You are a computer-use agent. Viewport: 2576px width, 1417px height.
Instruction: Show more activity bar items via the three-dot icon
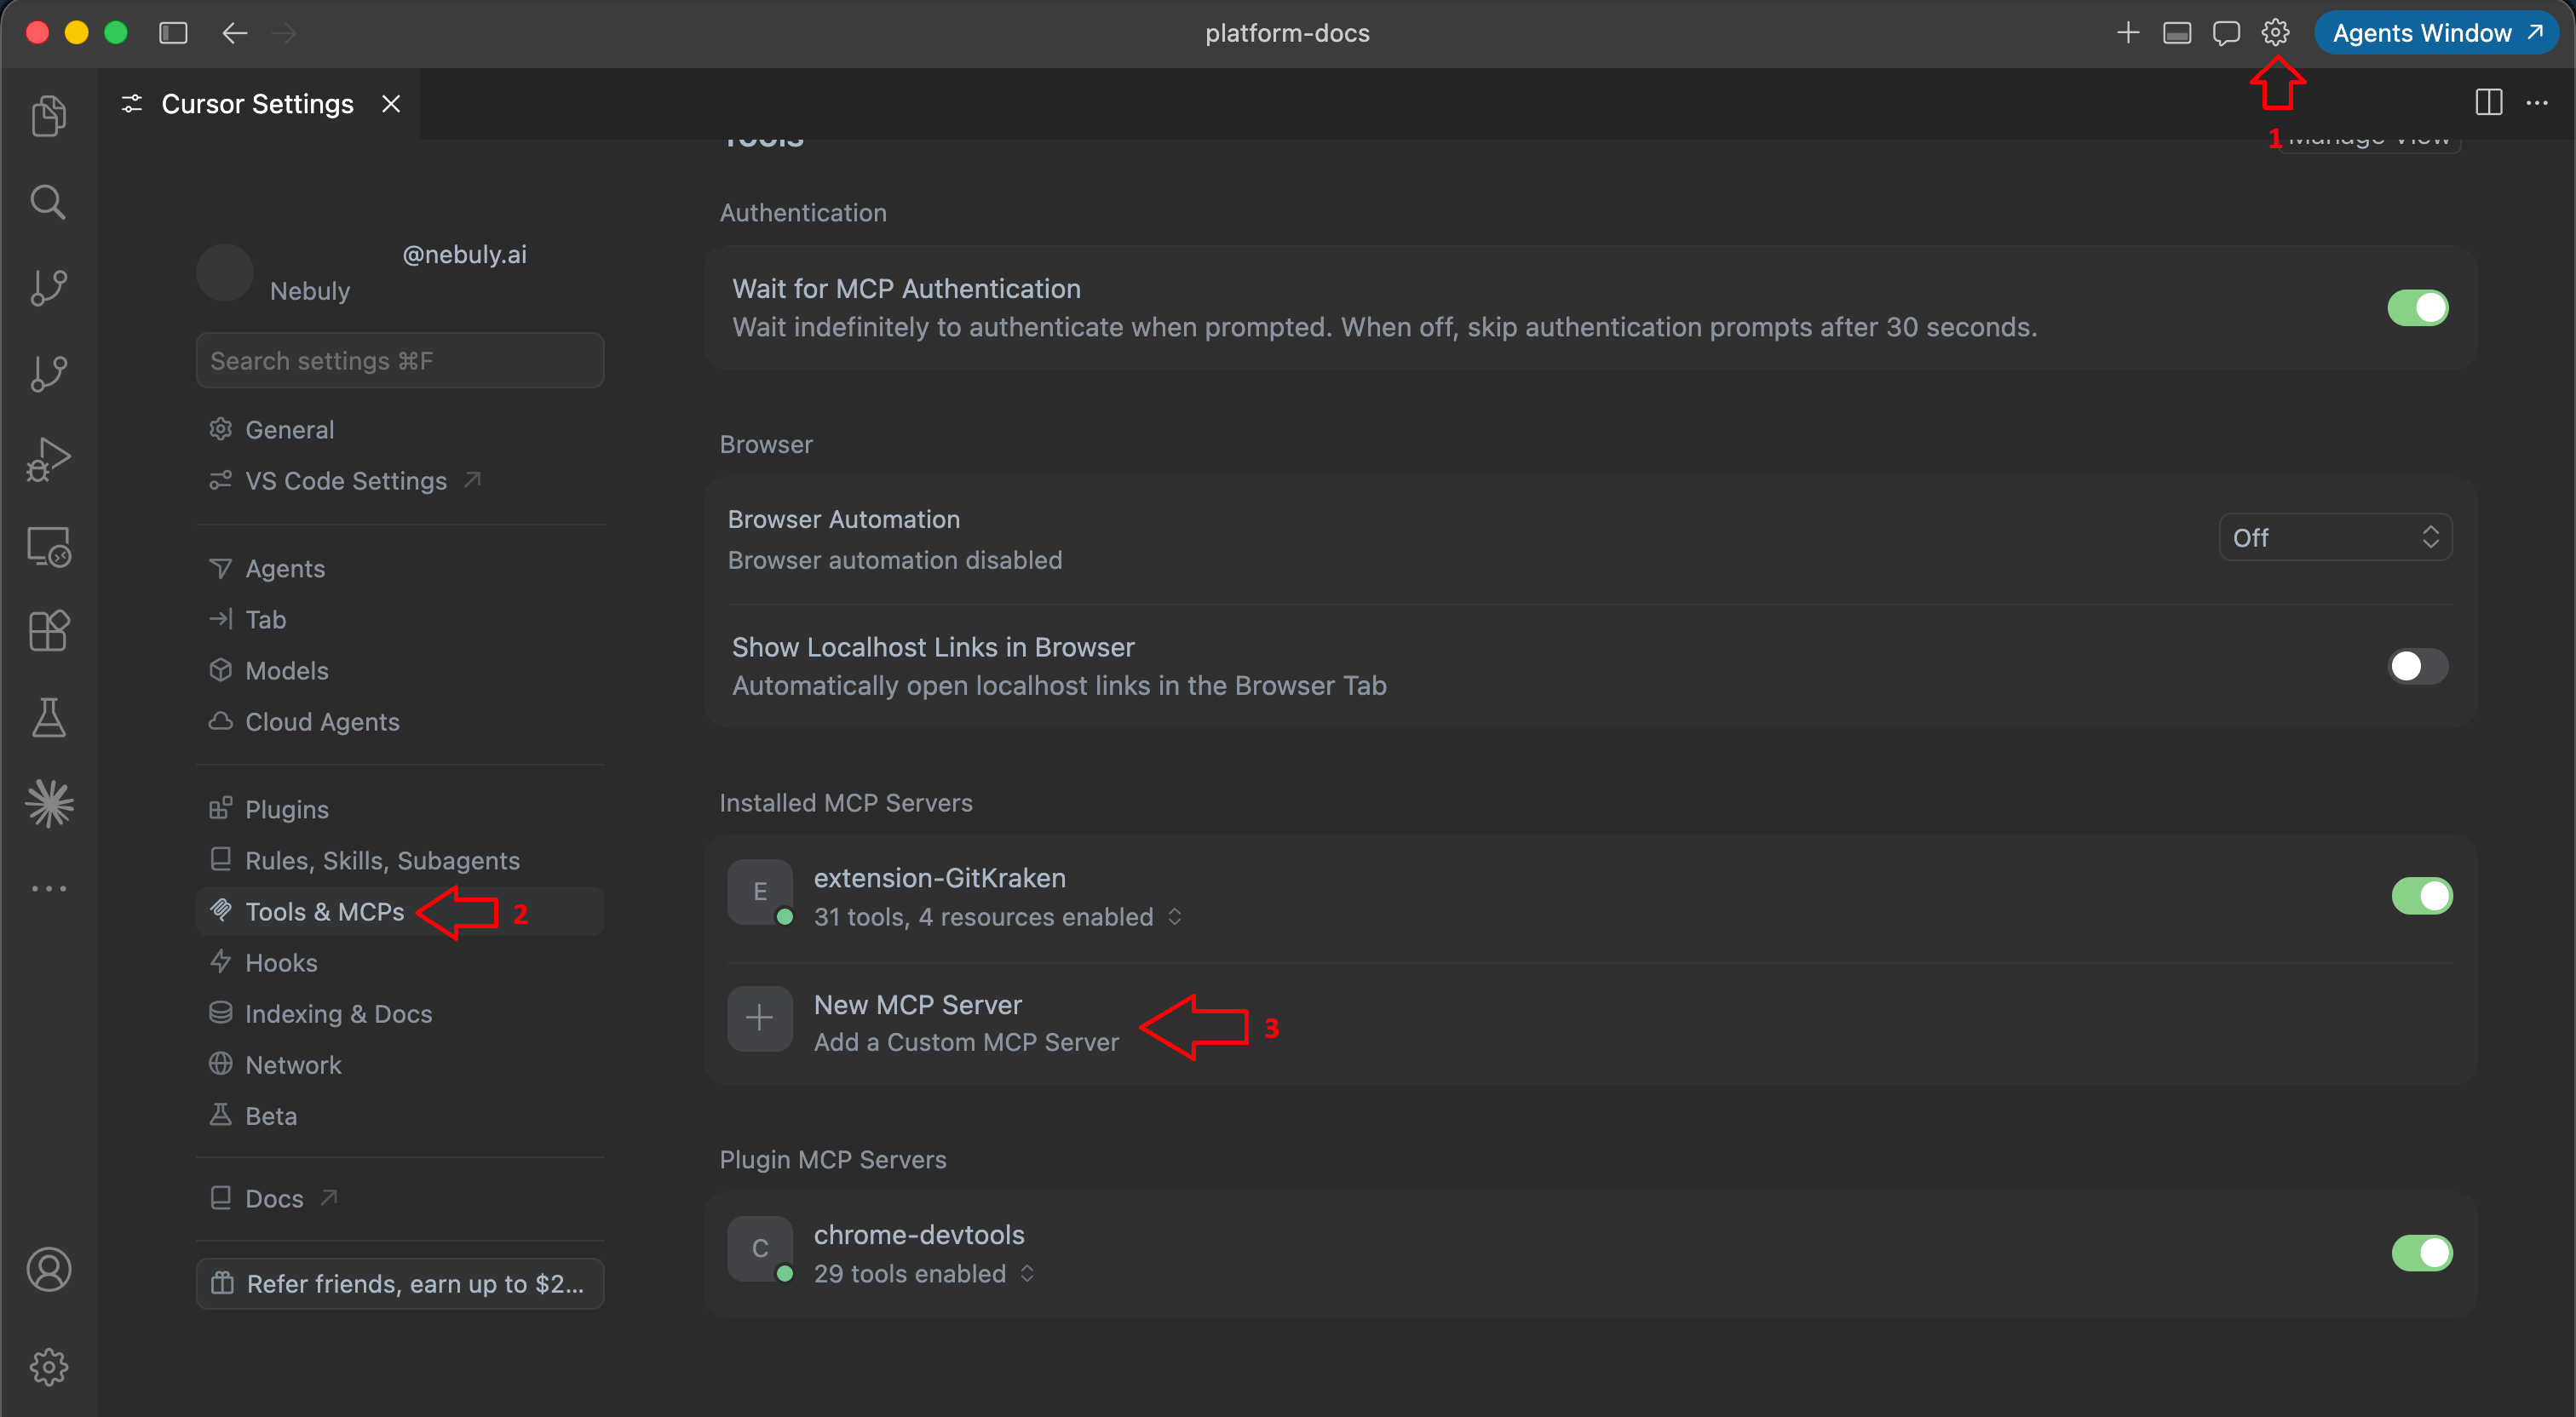coord(48,888)
